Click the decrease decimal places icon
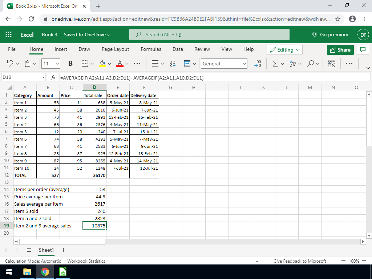This screenshot has height=279, width=372. point(258,64)
